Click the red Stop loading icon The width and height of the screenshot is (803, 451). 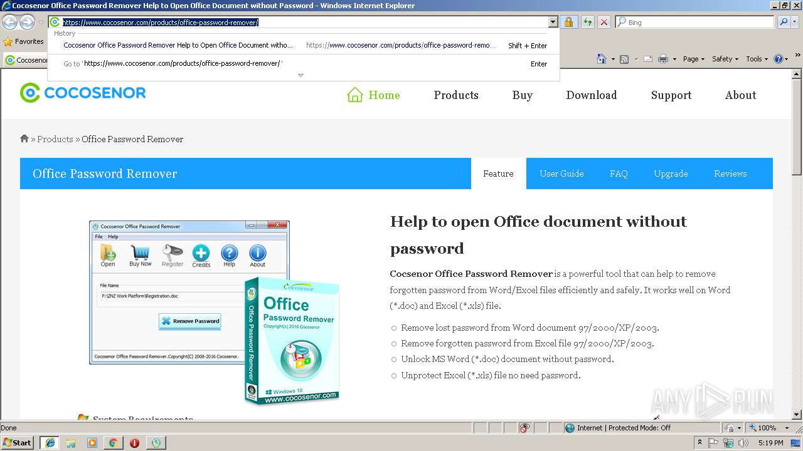point(604,22)
